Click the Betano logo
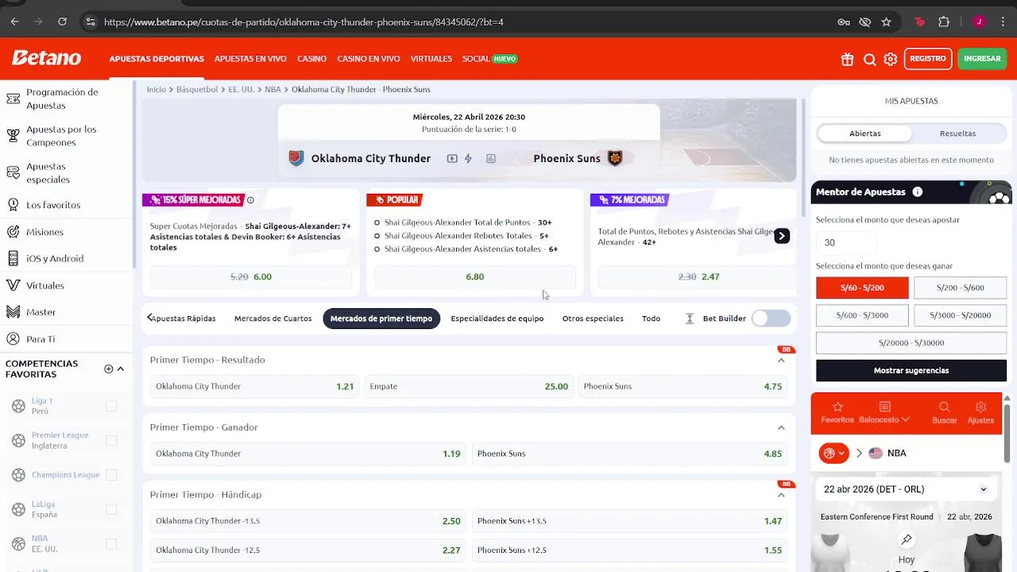Screen dimensions: 1017x572 (46, 58)
